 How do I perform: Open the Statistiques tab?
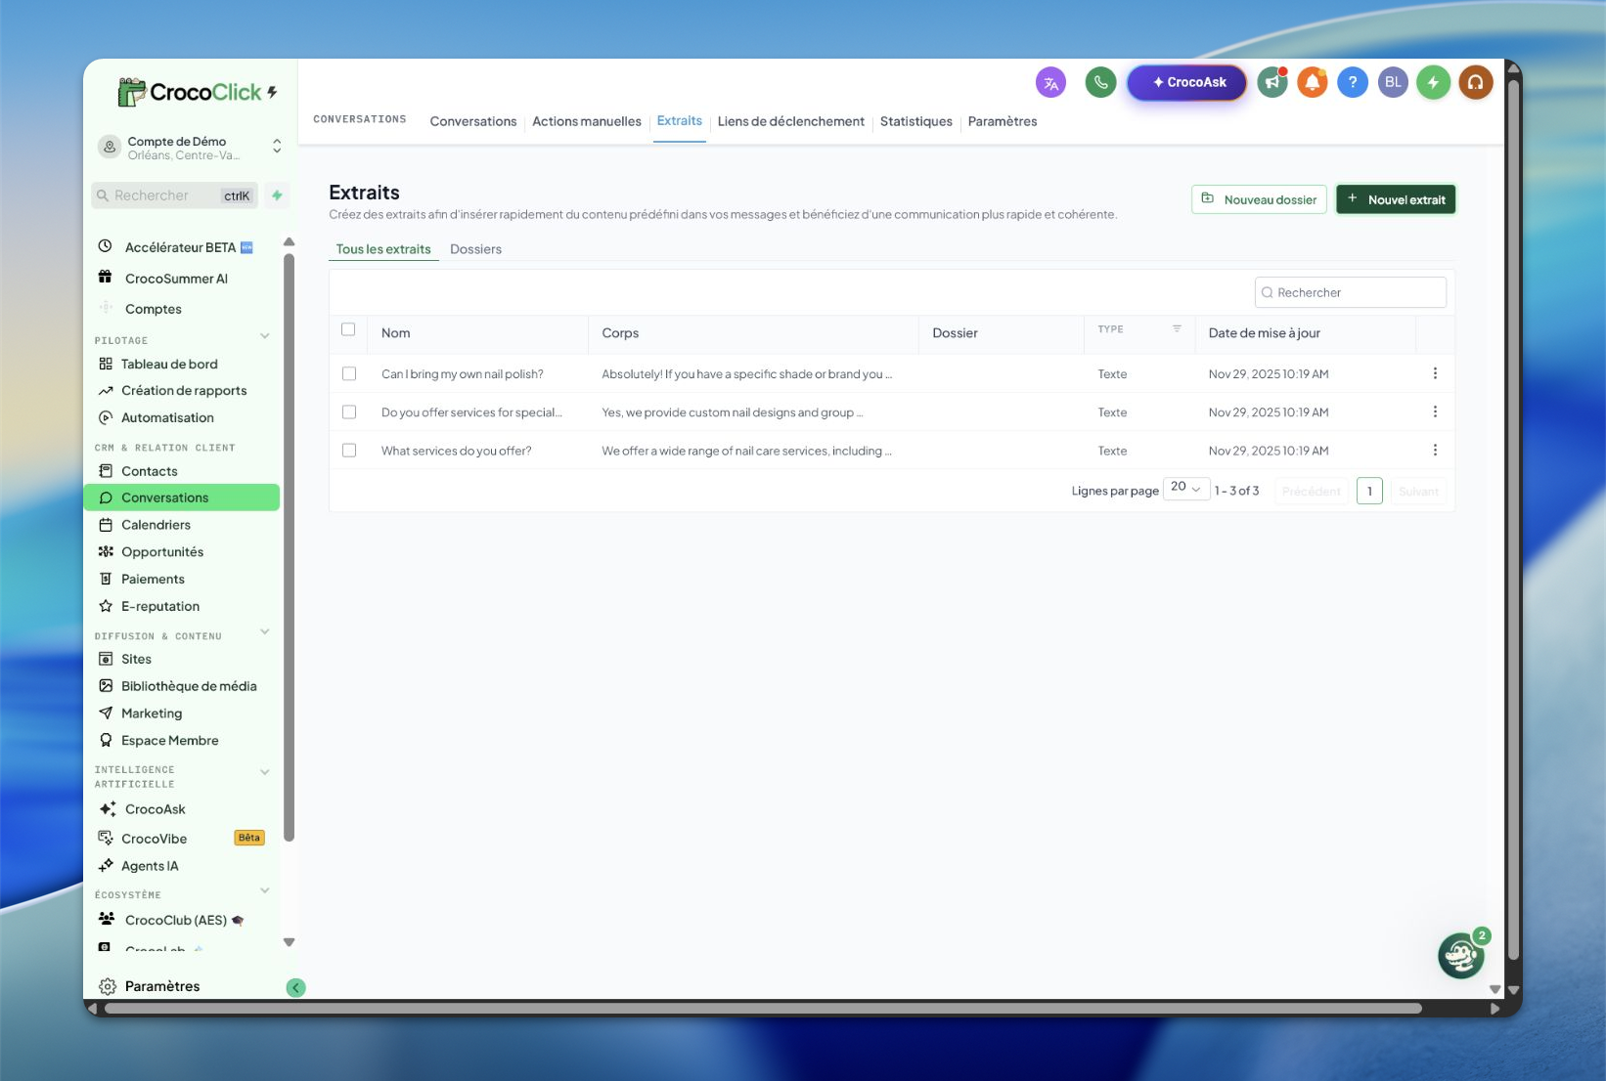pyautogui.click(x=915, y=121)
